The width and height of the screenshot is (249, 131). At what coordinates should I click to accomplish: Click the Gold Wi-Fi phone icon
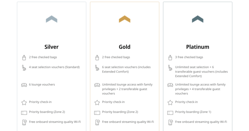pos(97,122)
